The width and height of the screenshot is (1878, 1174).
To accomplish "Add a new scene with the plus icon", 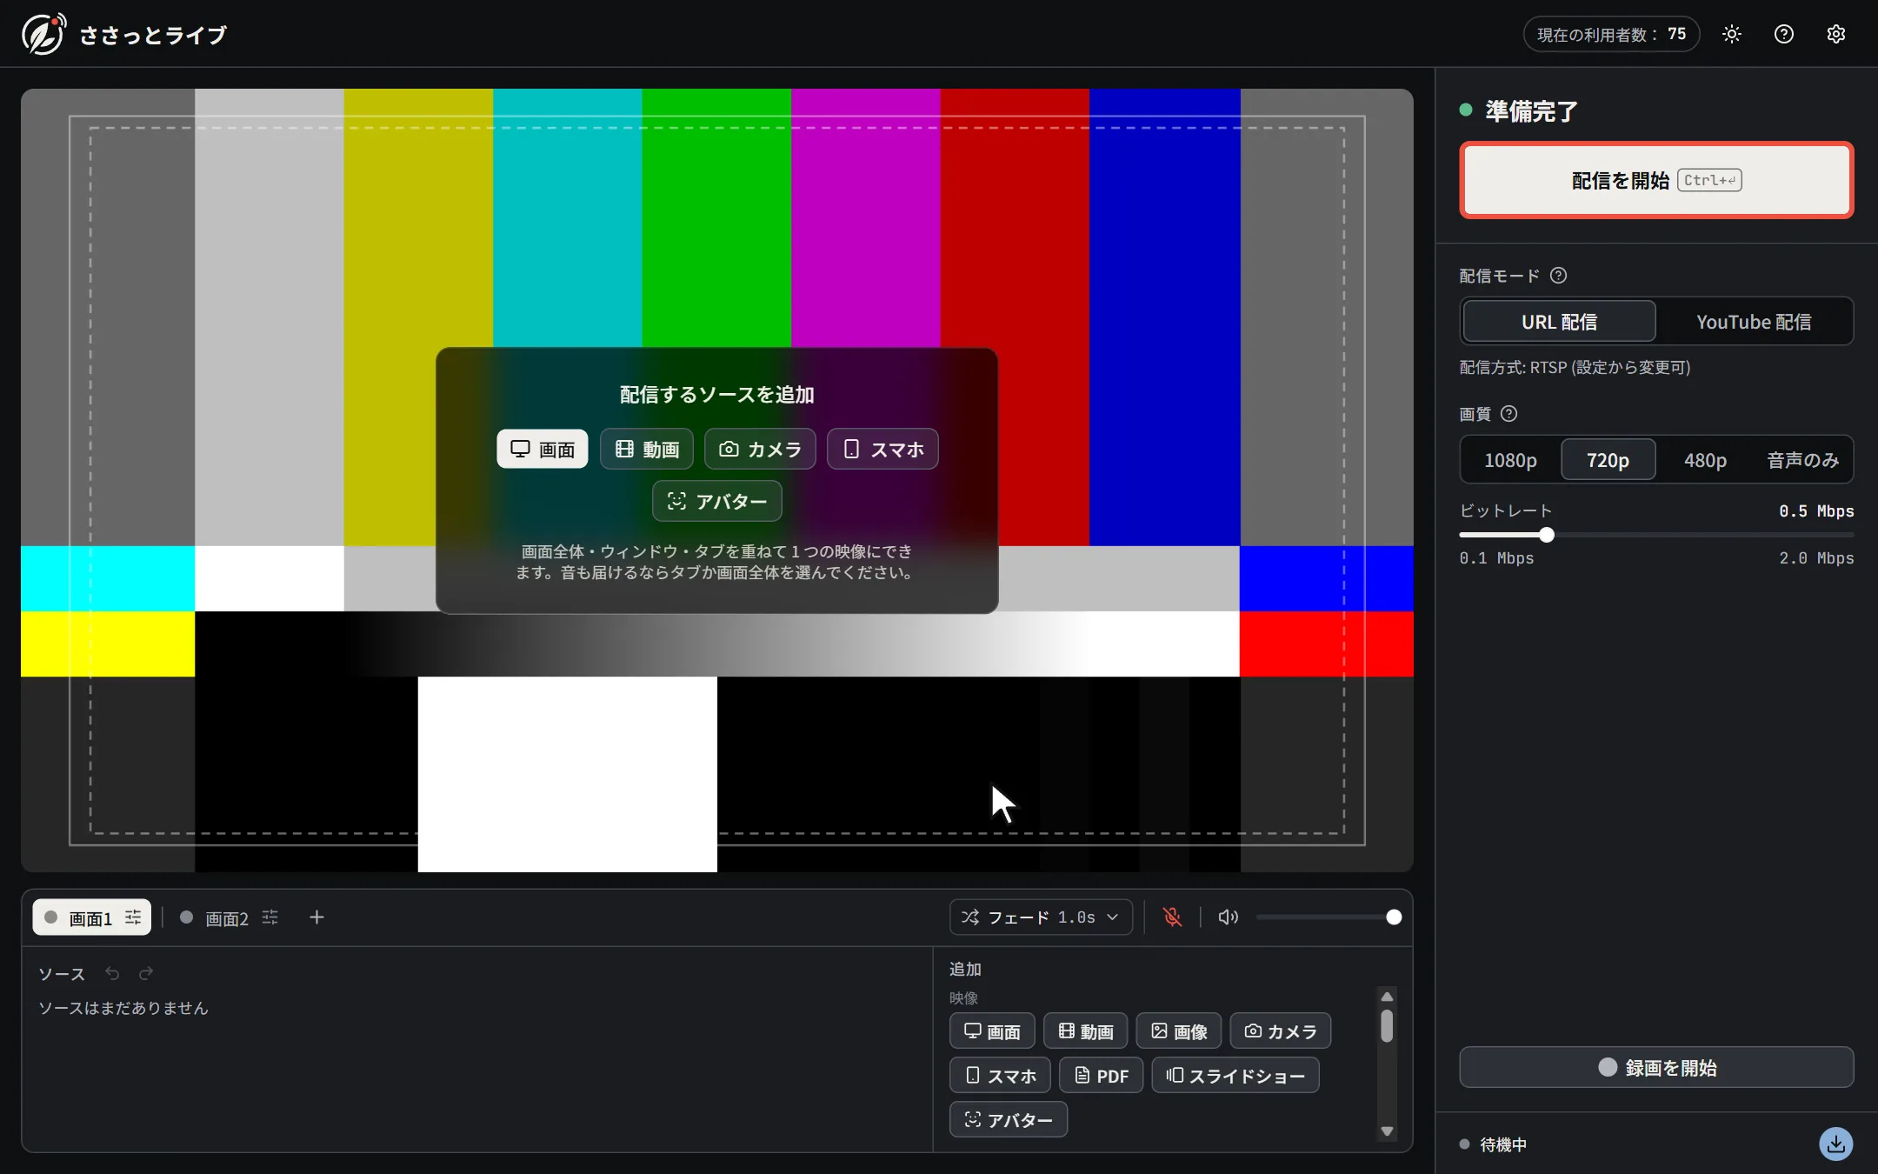I will coord(316,917).
